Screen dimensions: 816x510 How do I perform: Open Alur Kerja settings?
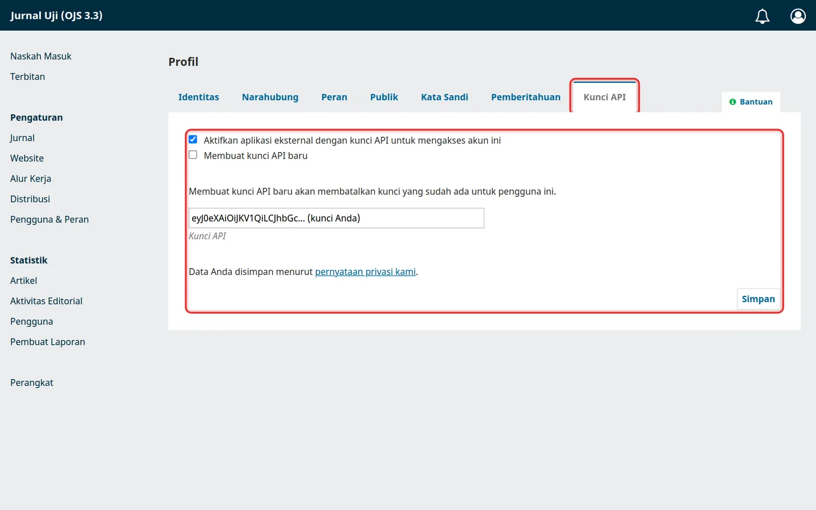[x=31, y=178]
